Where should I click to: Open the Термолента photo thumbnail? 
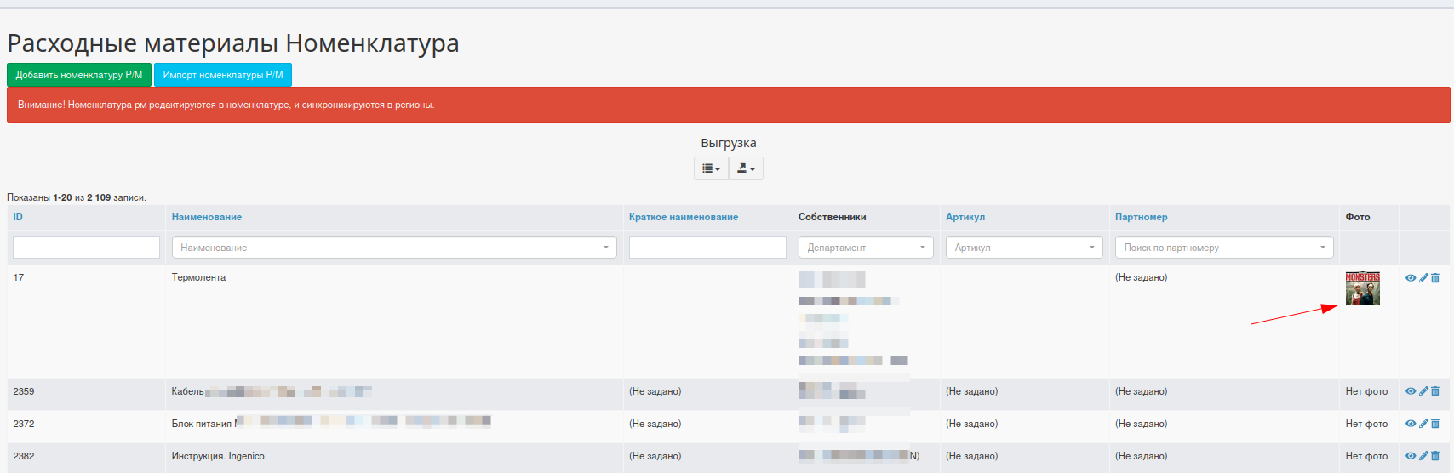tap(1362, 288)
